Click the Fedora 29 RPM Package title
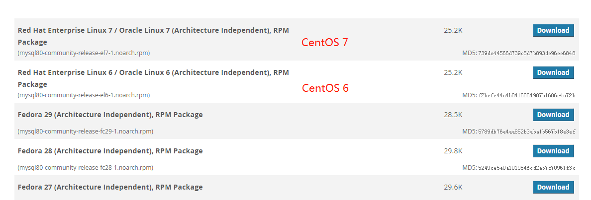591x200 pixels. coord(110,115)
